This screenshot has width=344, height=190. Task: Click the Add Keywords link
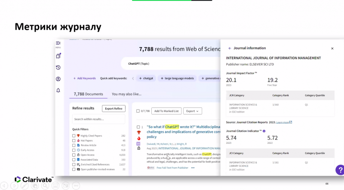[x=84, y=78]
